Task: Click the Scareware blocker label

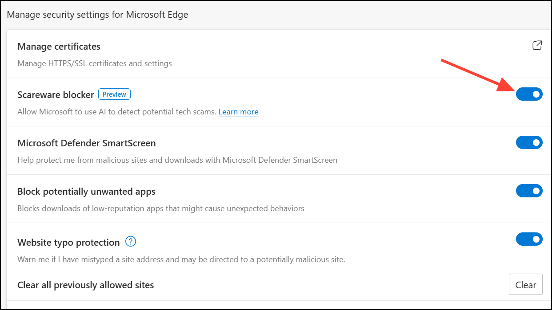Action: (x=56, y=94)
